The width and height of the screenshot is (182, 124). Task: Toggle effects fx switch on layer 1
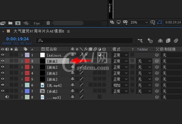(x=86, y=55)
